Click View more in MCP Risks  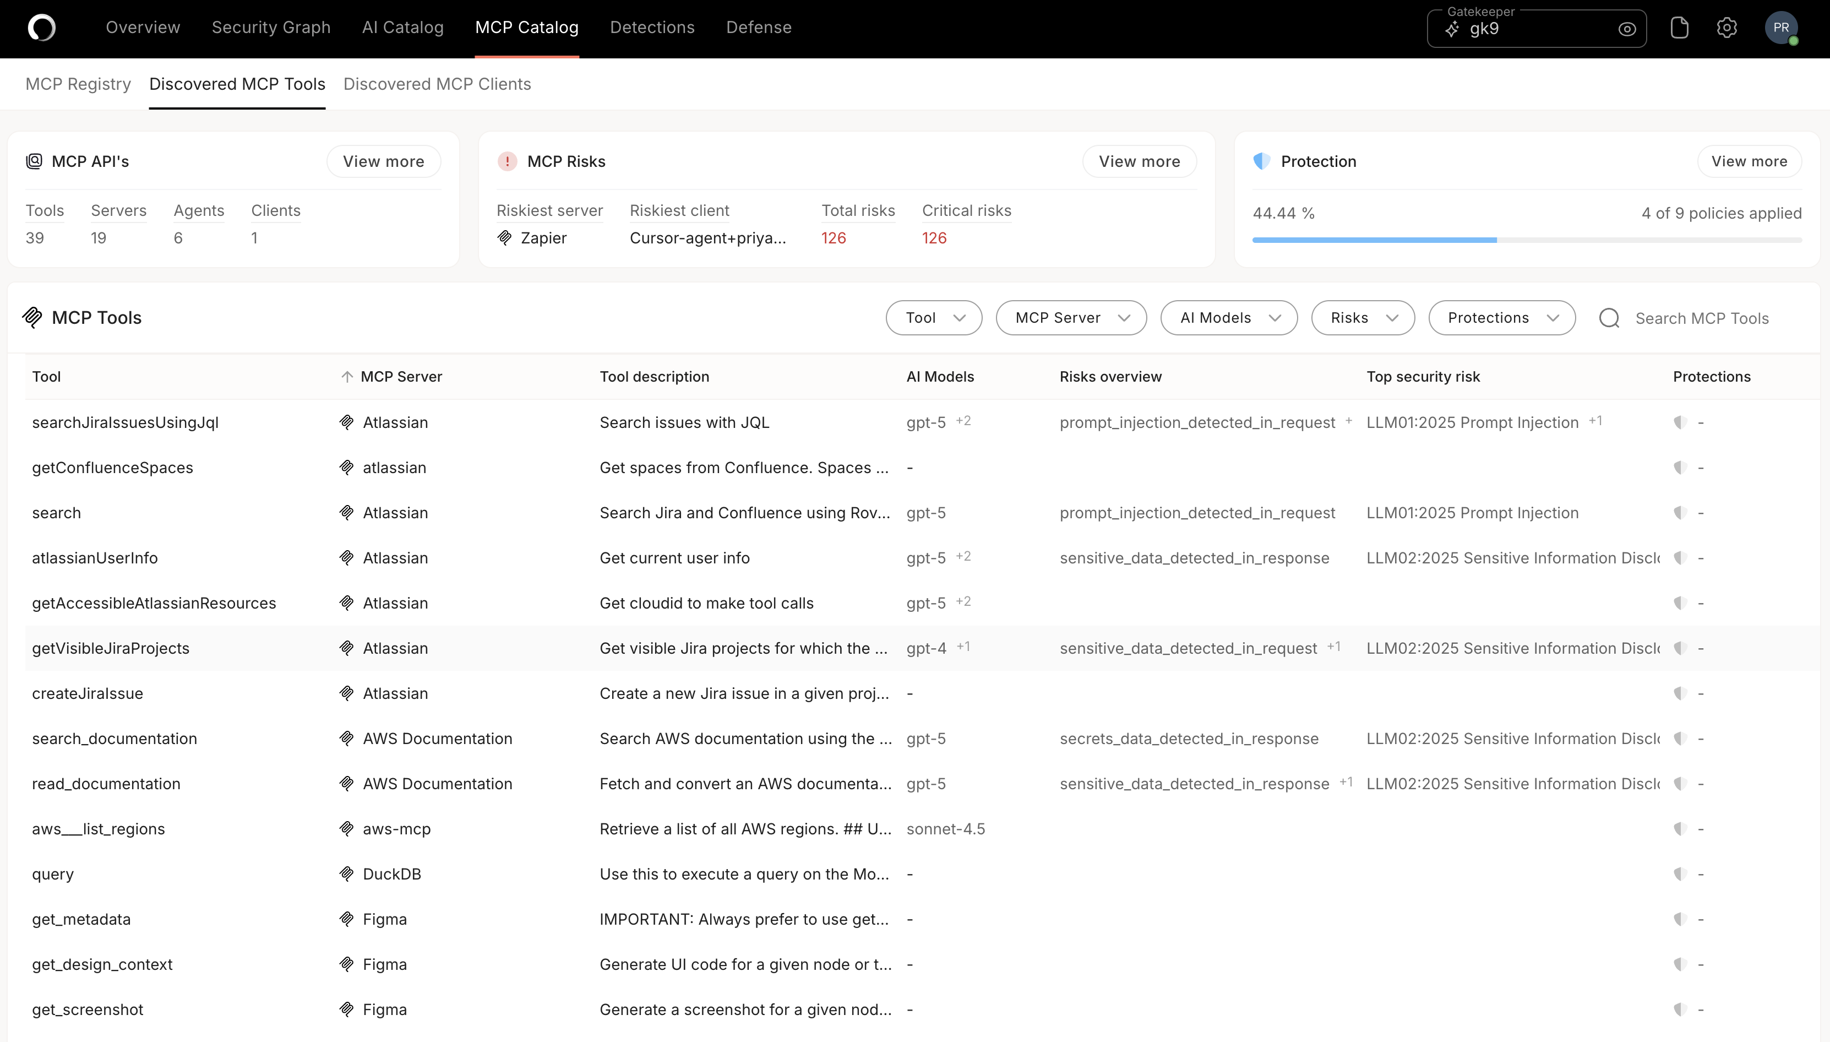click(x=1139, y=162)
